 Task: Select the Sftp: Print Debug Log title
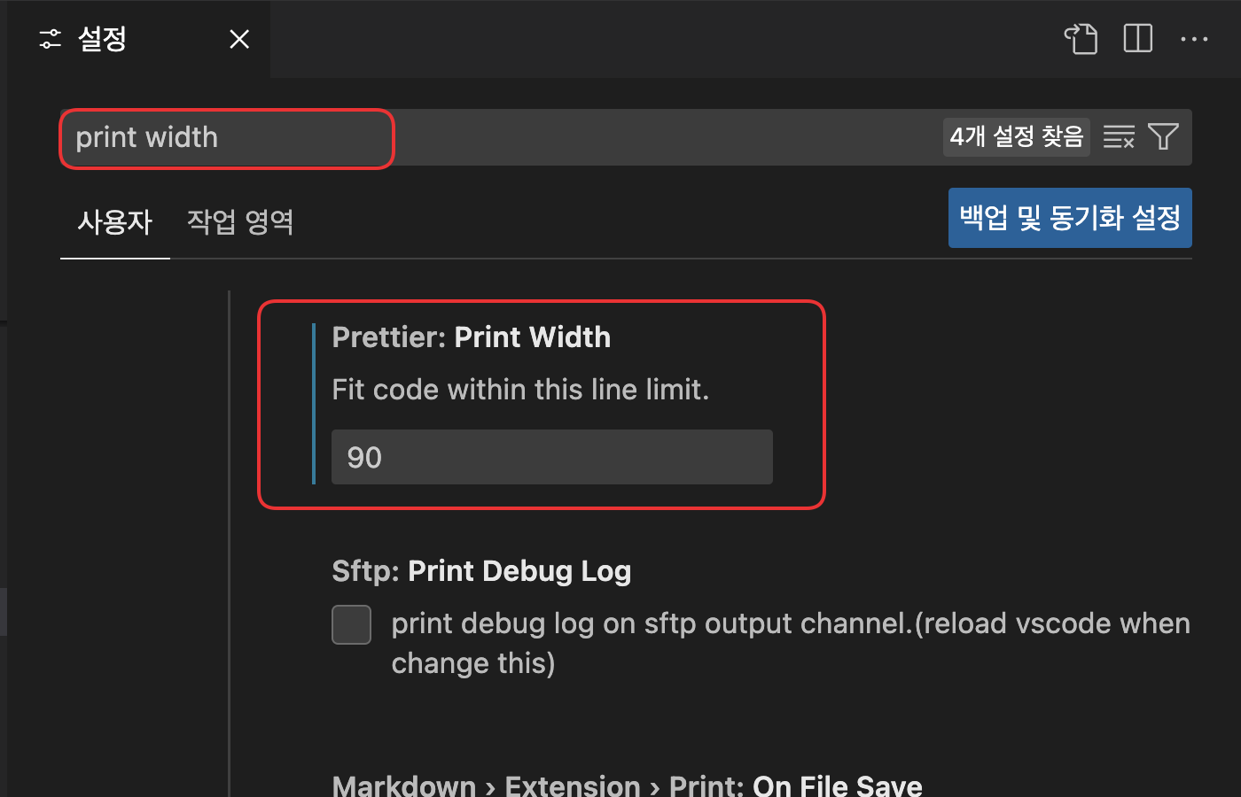coord(481,571)
